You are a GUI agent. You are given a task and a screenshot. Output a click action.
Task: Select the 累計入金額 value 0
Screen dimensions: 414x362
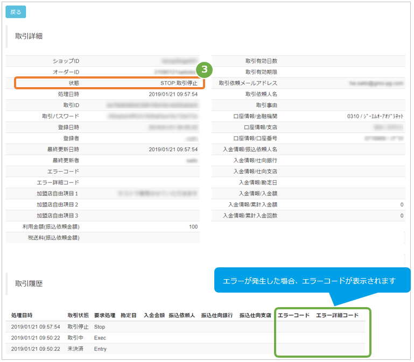(x=402, y=205)
